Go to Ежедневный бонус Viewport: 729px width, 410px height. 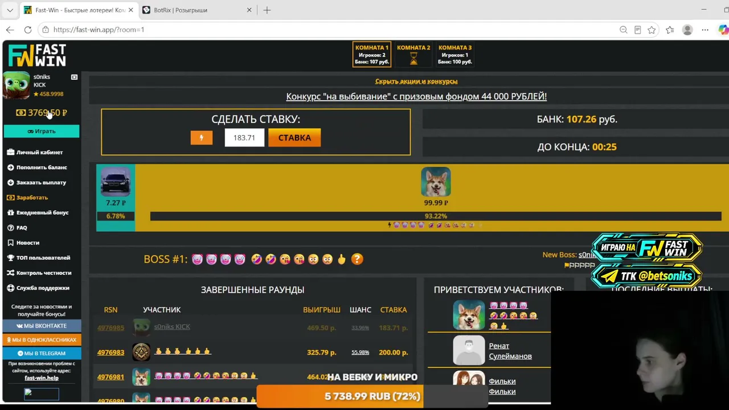coord(42,212)
